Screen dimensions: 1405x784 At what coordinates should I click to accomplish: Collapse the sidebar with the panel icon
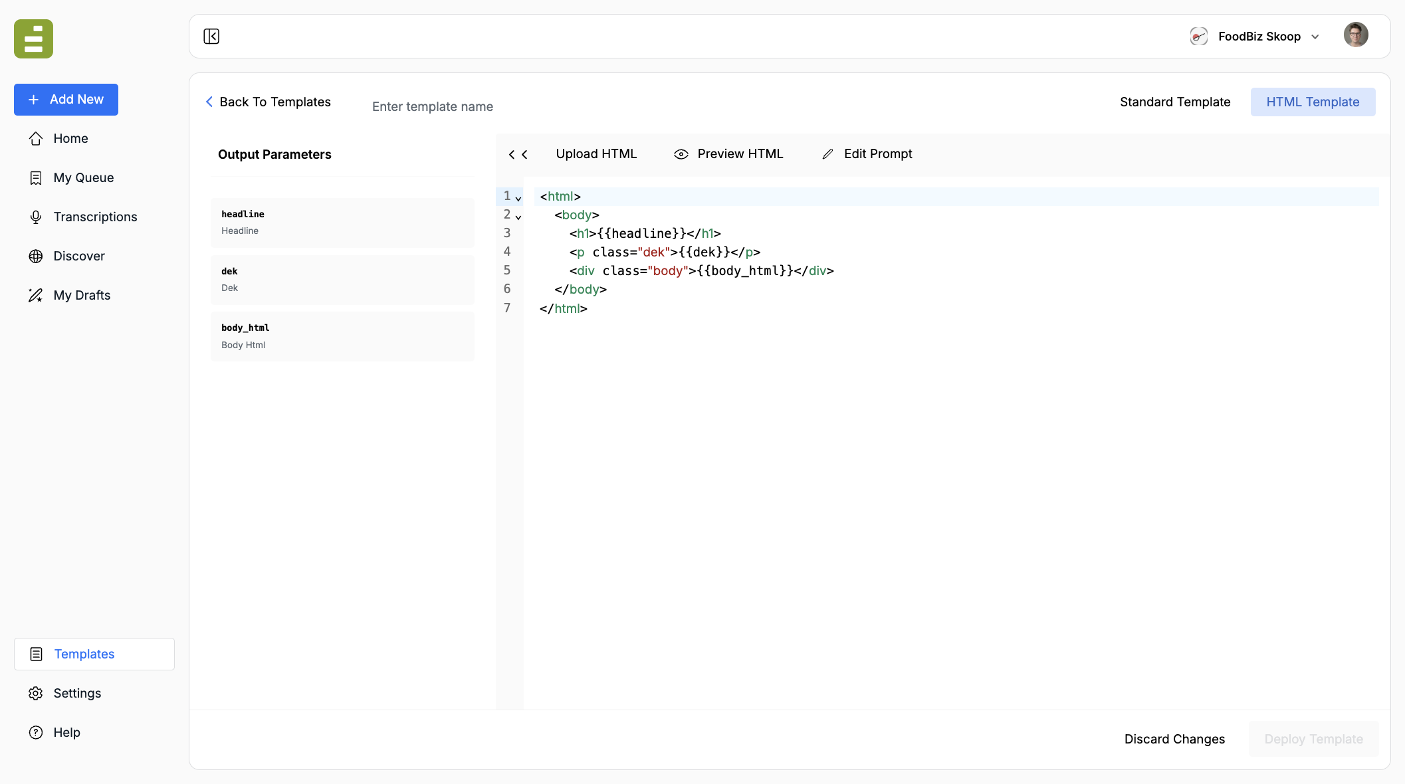click(x=211, y=37)
